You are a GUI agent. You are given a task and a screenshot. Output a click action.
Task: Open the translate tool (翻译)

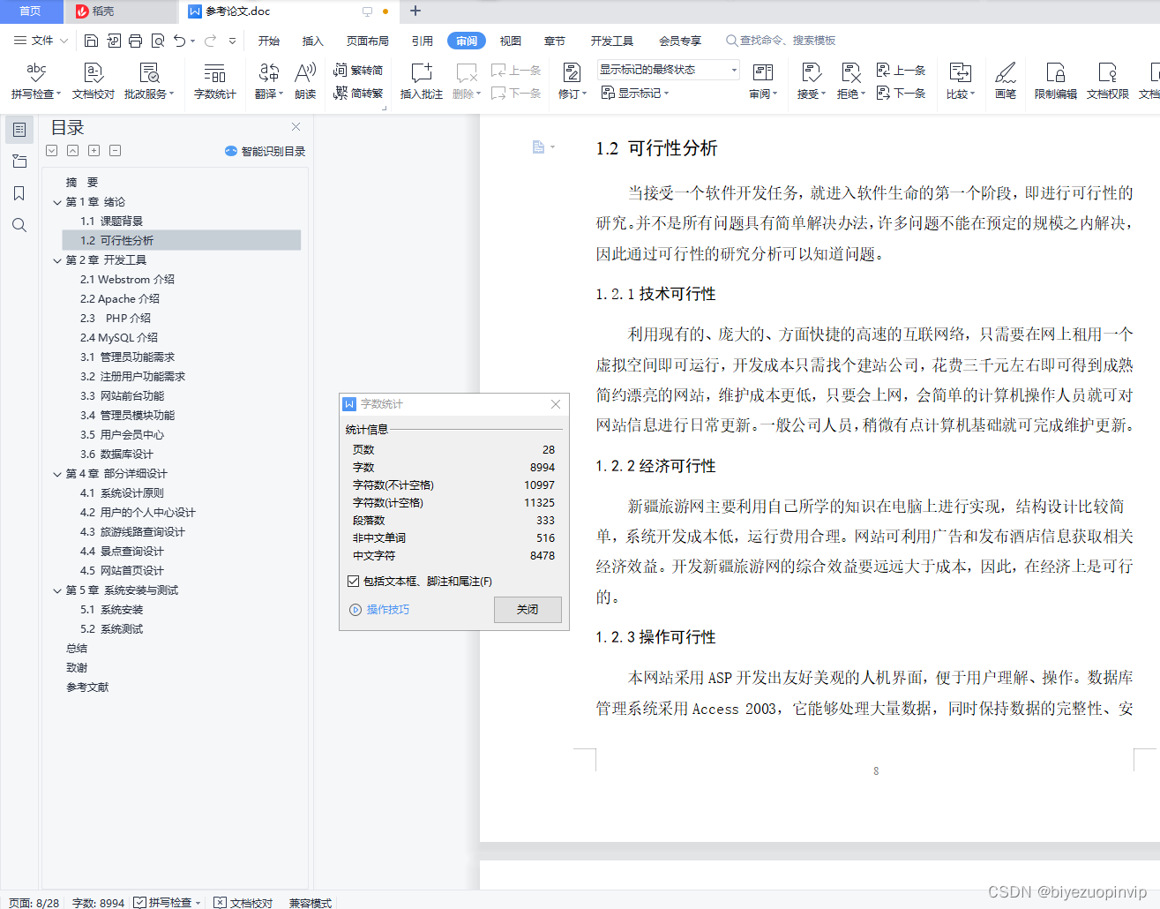pyautogui.click(x=269, y=80)
